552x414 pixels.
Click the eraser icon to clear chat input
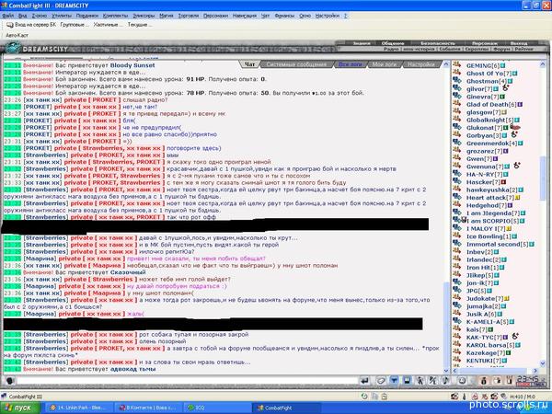pos(381,381)
